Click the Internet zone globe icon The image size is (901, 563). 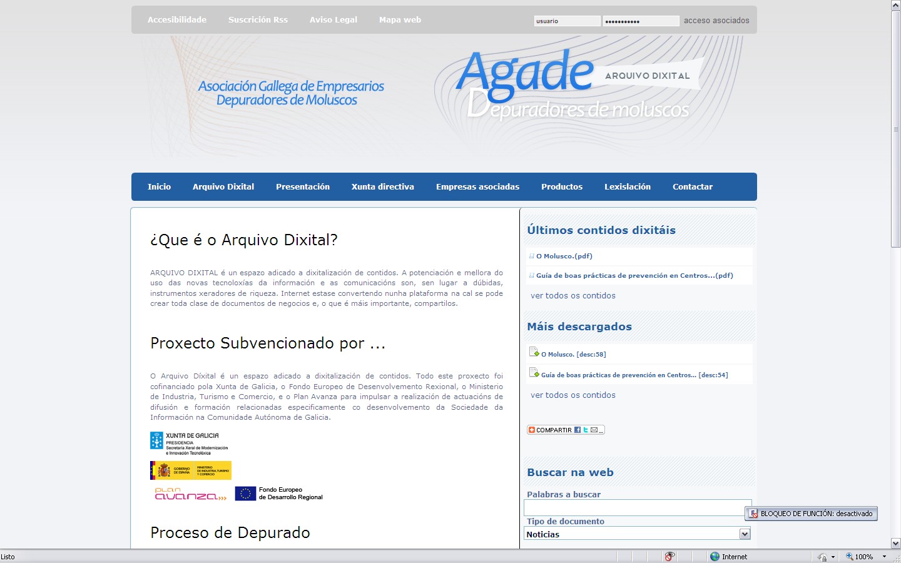(x=715, y=557)
